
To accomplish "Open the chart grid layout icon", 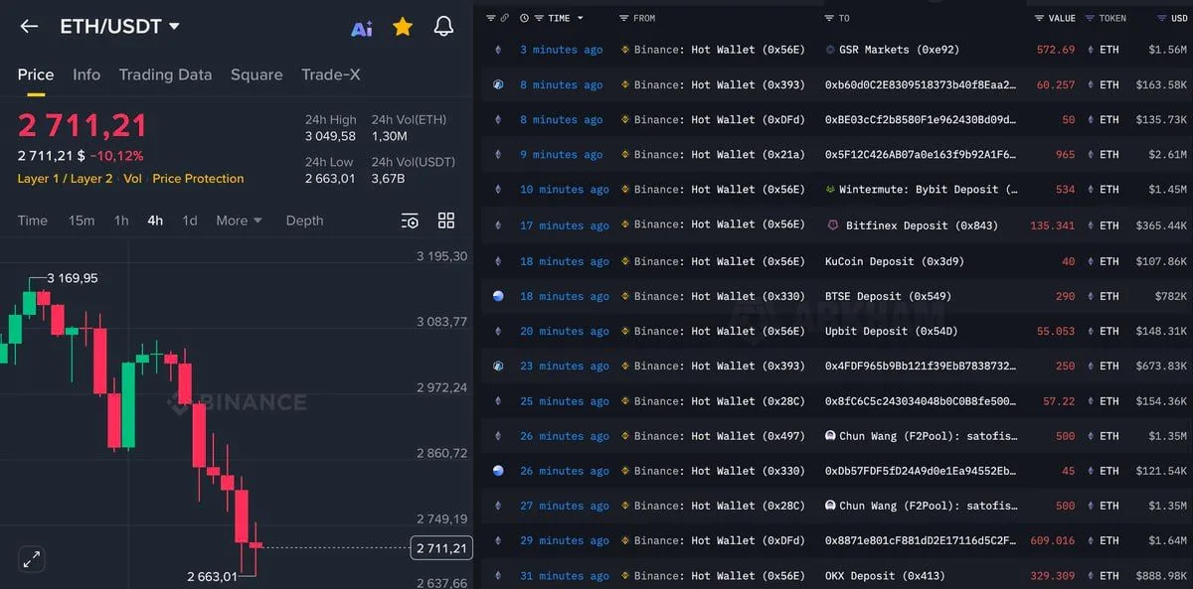I will pyautogui.click(x=446, y=221).
